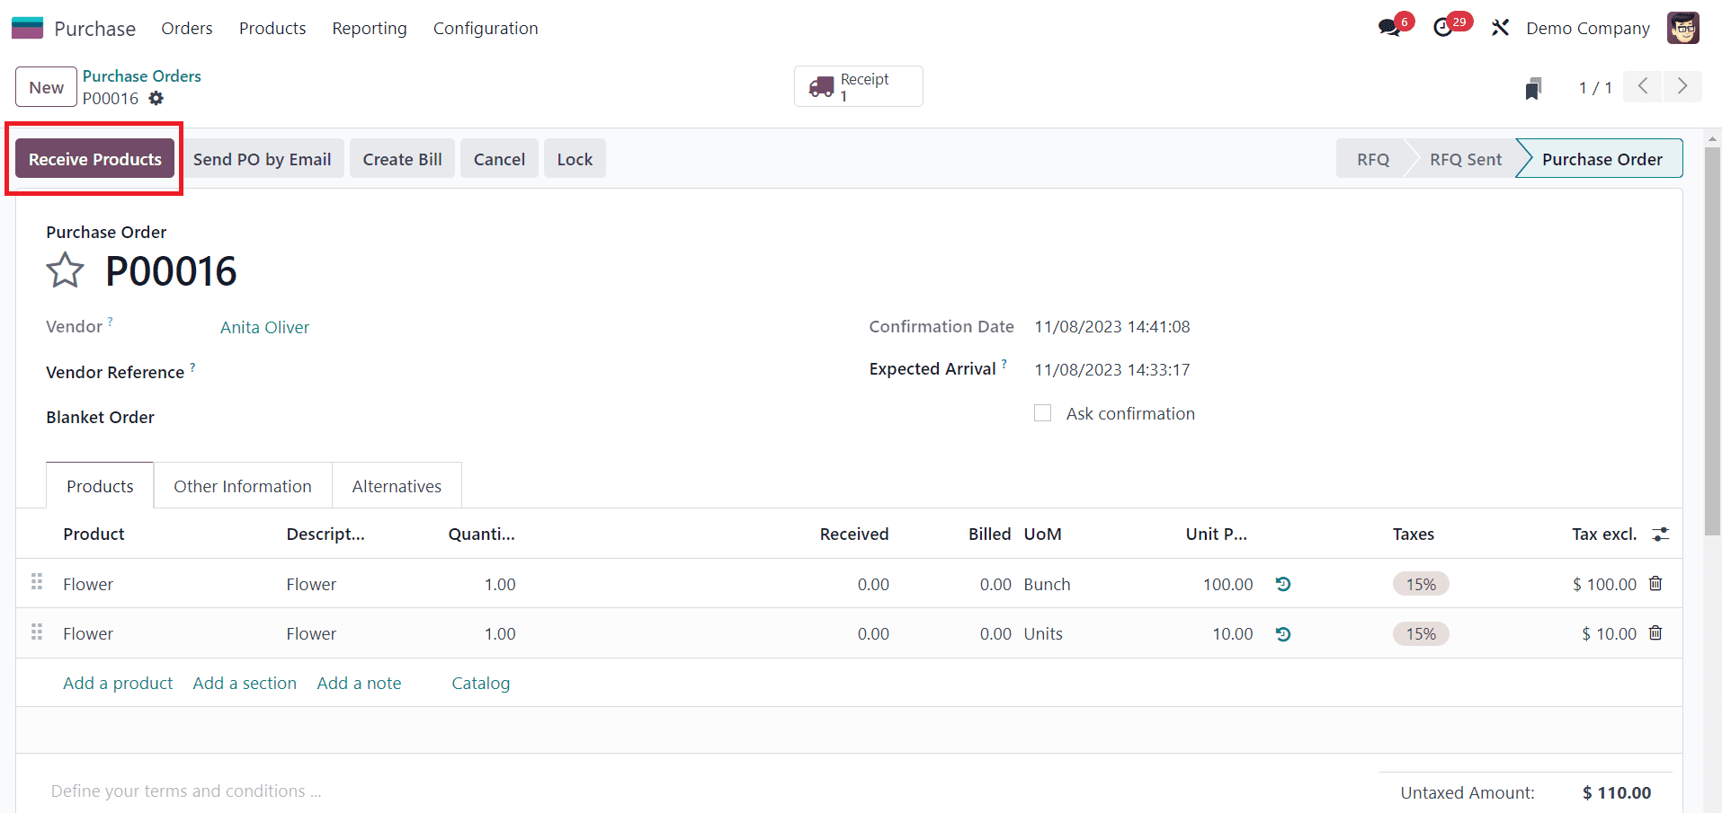Create a New purchase order

46,87
